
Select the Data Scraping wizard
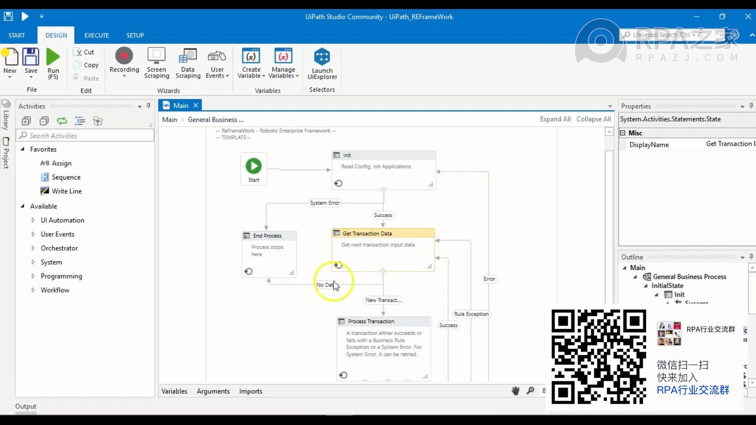coord(188,62)
